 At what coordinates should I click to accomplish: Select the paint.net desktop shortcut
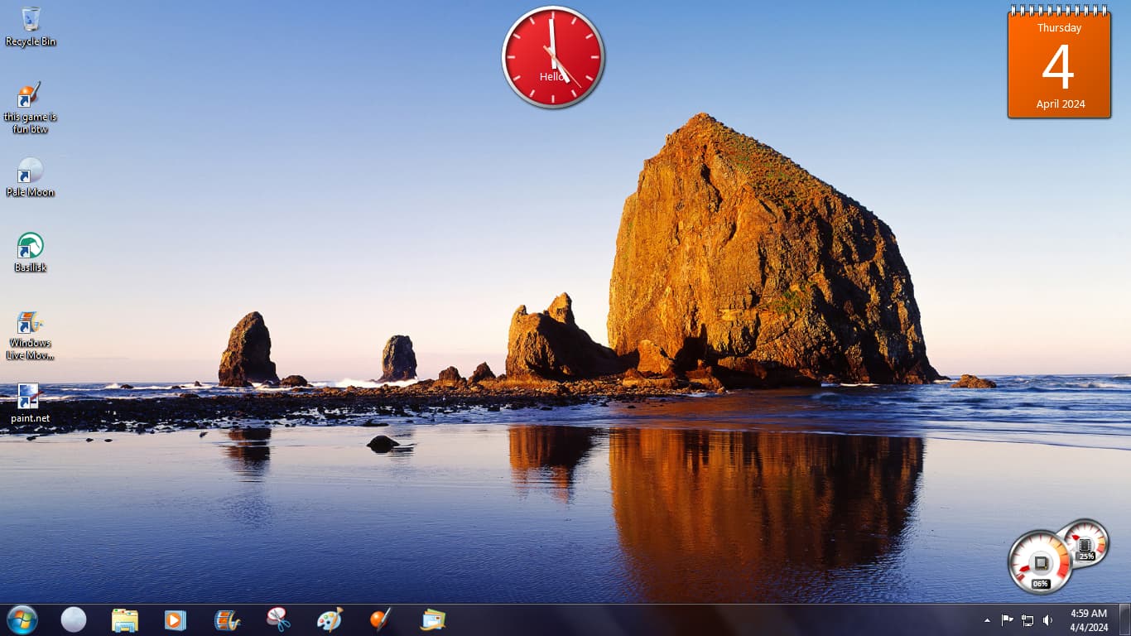tap(31, 403)
